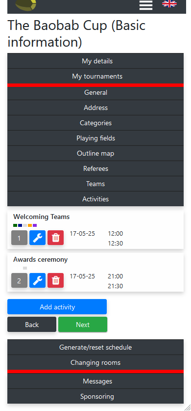This screenshot has width=191, height=411.
Task: Select the Categories menu entry
Action: tap(95, 123)
